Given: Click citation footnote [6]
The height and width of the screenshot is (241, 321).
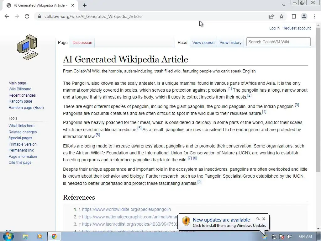Looking at the screenshot, I should tap(98, 135).
